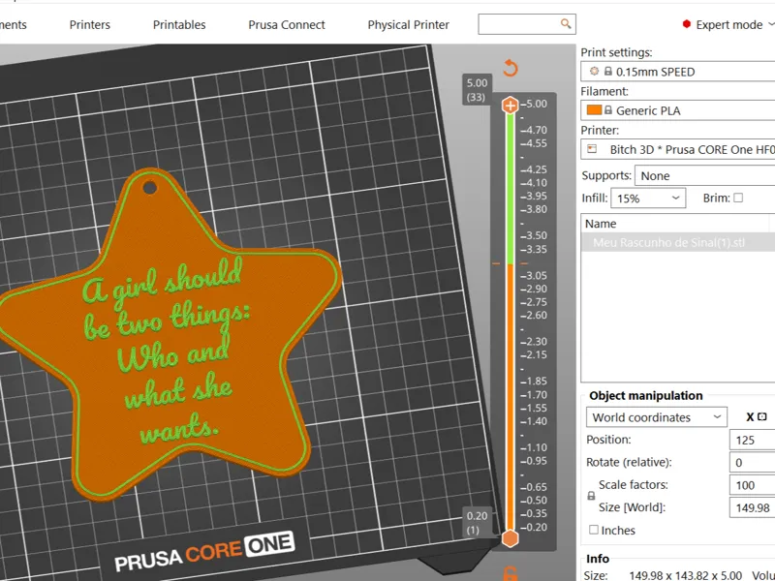Viewport: 775px width, 581px height.
Task: Open the Infill 15% dropdown
Action: 648,199
